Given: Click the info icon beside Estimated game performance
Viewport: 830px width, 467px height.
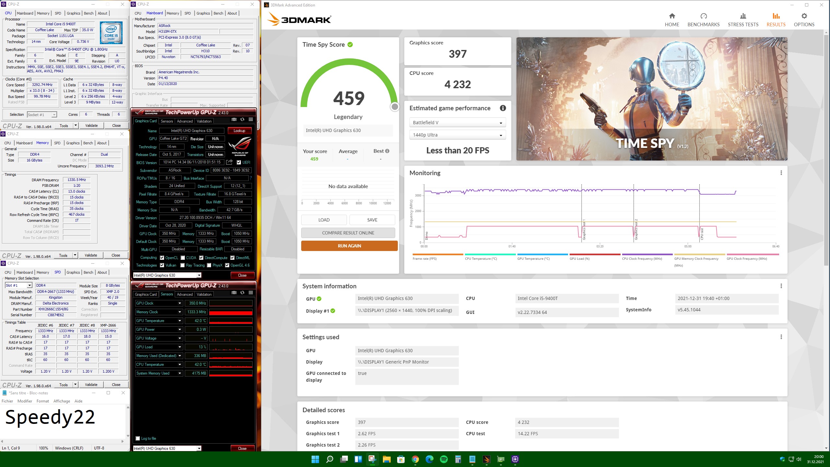Looking at the screenshot, I should tap(503, 108).
